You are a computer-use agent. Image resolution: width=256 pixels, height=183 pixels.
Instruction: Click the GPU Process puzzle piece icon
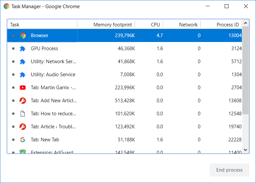tap(23, 49)
